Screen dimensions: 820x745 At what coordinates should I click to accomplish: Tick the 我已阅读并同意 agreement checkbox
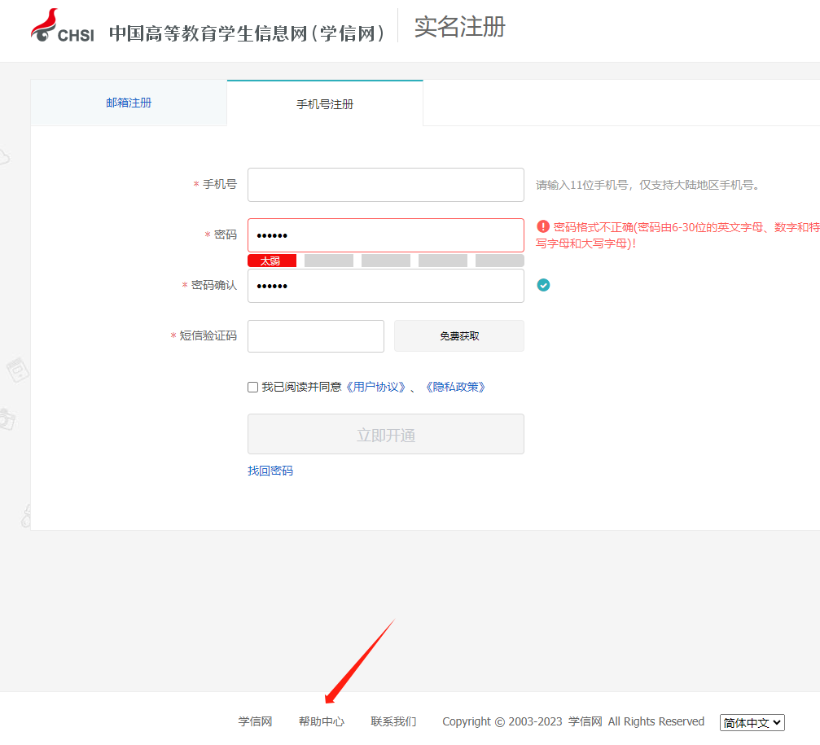tap(253, 388)
